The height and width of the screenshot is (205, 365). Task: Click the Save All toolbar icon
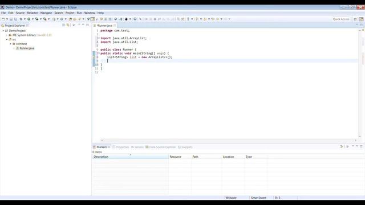click(x=15, y=19)
